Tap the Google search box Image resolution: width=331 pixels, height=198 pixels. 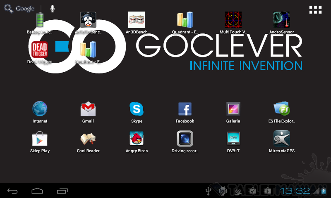[20, 9]
